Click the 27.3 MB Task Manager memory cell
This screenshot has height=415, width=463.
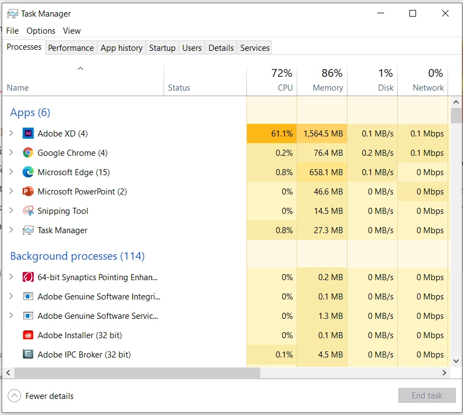coord(322,230)
